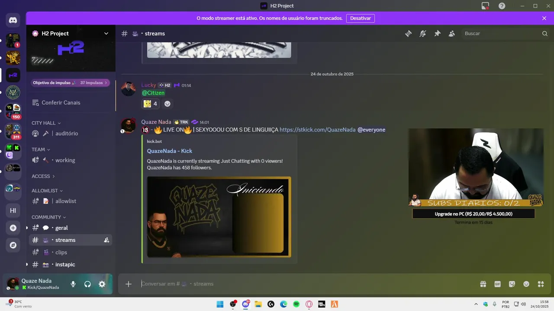Click invite icon on streams channel
Image resolution: width=554 pixels, height=311 pixels.
coord(106,240)
